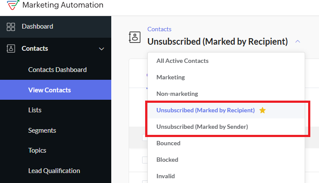Select All Active Contacts view
Viewport: 319px width, 183px height.
point(183,61)
